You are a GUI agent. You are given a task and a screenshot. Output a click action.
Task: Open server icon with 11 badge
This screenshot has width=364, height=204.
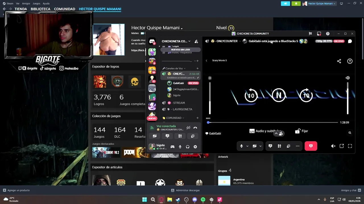152,79
